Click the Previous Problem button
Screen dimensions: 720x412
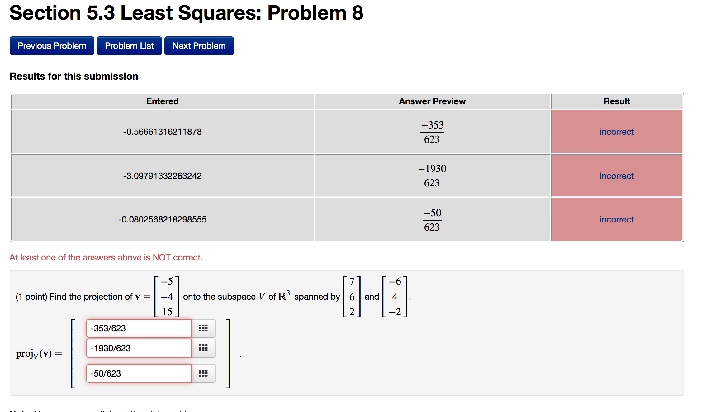tap(51, 45)
